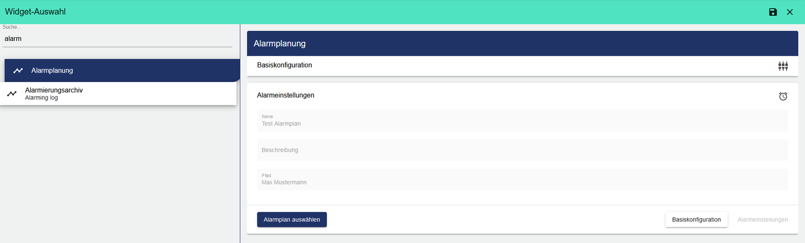805x243 pixels.
Task: Click the chart icon next to Alarmierungsarchiv
Action: coord(12,94)
